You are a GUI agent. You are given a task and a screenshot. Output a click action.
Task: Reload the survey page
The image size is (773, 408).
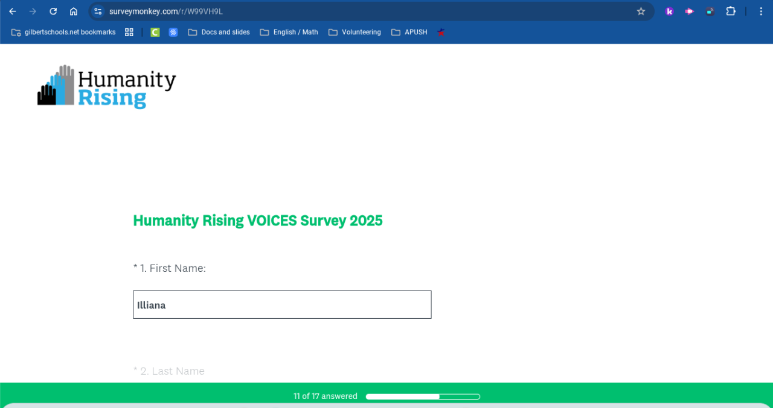coord(53,11)
